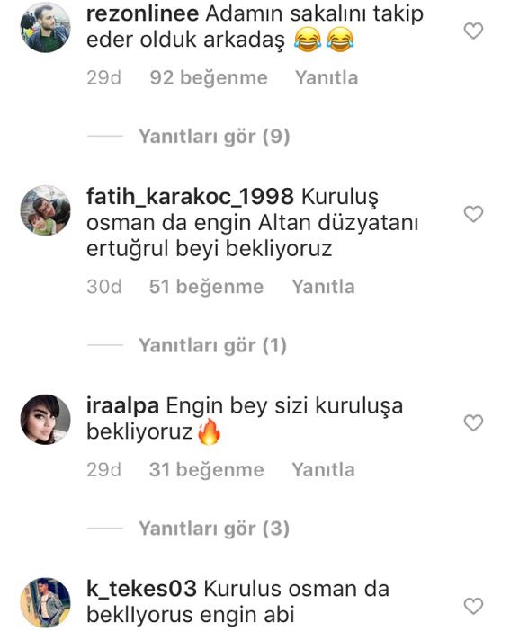Like fatih_karakoc_1998's comment with the heart

tap(473, 214)
